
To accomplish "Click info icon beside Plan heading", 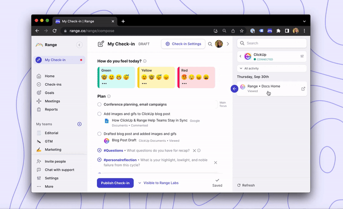I will click(x=109, y=96).
